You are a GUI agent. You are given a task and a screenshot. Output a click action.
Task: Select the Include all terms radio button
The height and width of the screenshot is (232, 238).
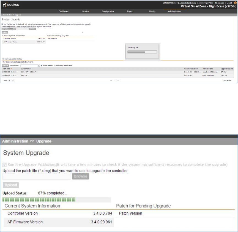click(x=42, y=66)
